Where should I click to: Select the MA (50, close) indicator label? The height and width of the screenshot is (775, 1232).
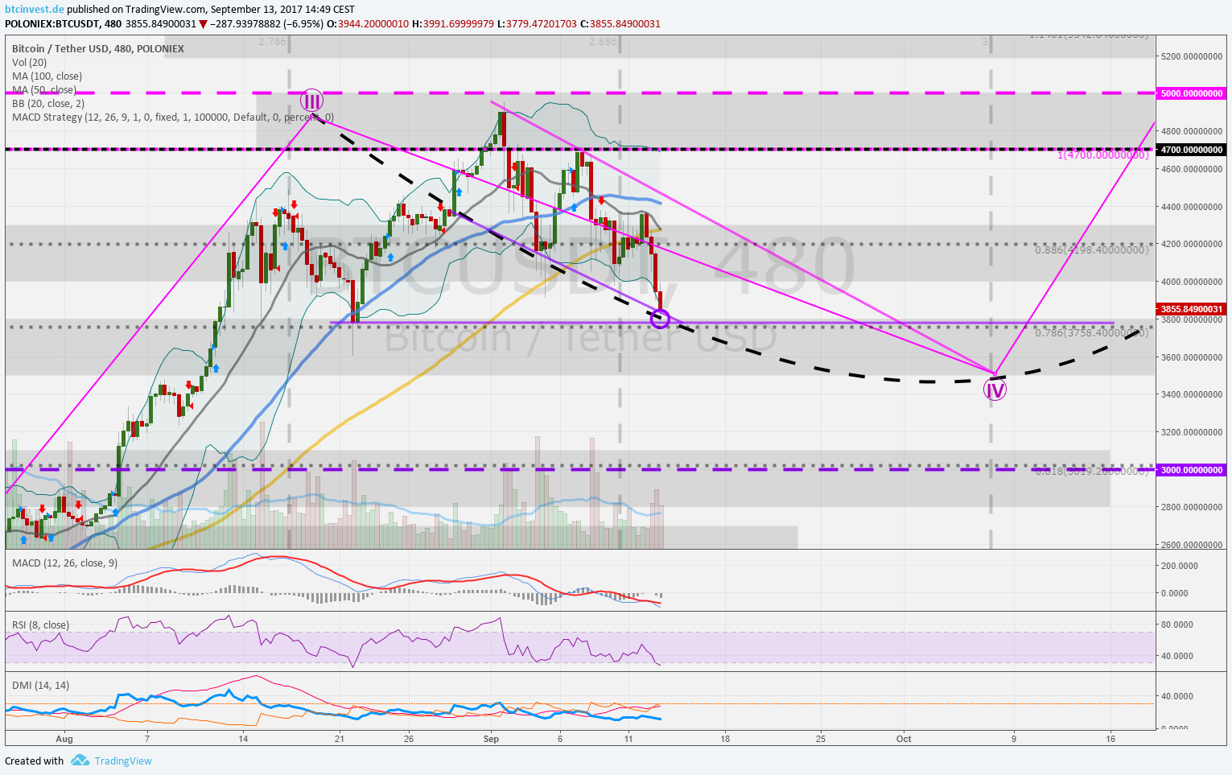tap(44, 90)
